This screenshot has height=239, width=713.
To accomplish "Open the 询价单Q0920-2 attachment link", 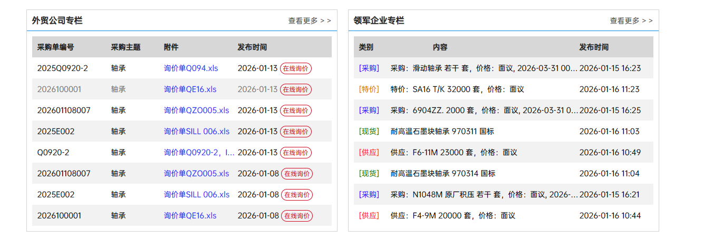I will click(199, 153).
